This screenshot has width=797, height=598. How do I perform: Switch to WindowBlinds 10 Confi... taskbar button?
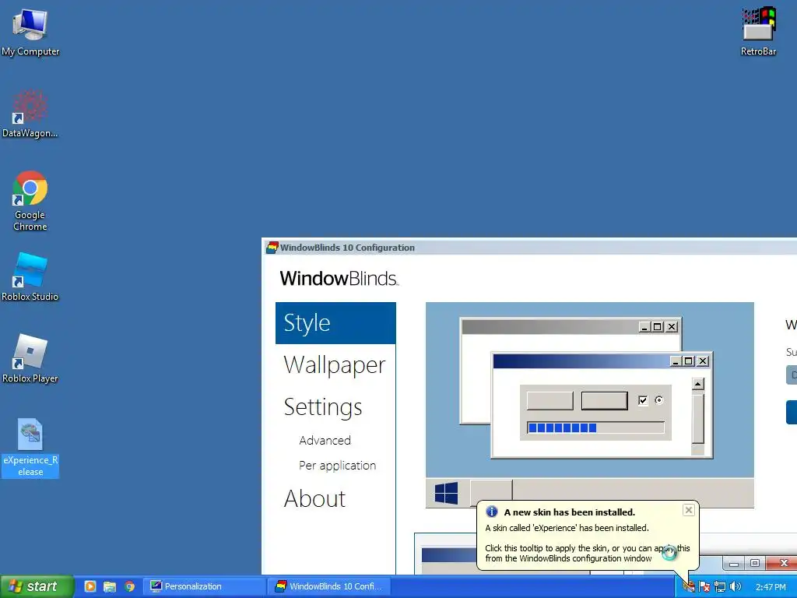(x=330, y=586)
